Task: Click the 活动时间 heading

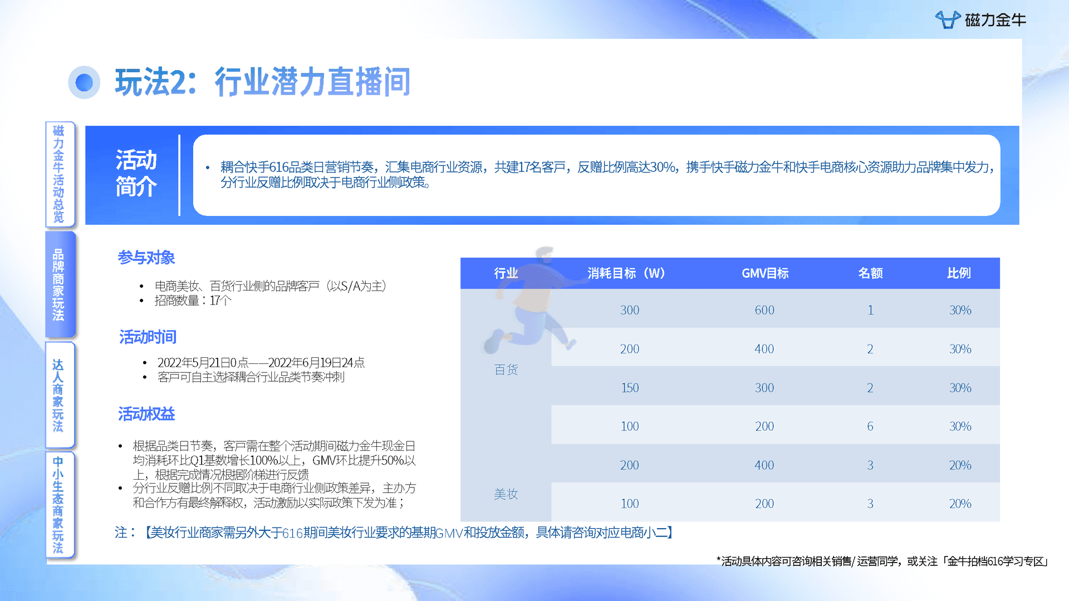Action: point(148,337)
